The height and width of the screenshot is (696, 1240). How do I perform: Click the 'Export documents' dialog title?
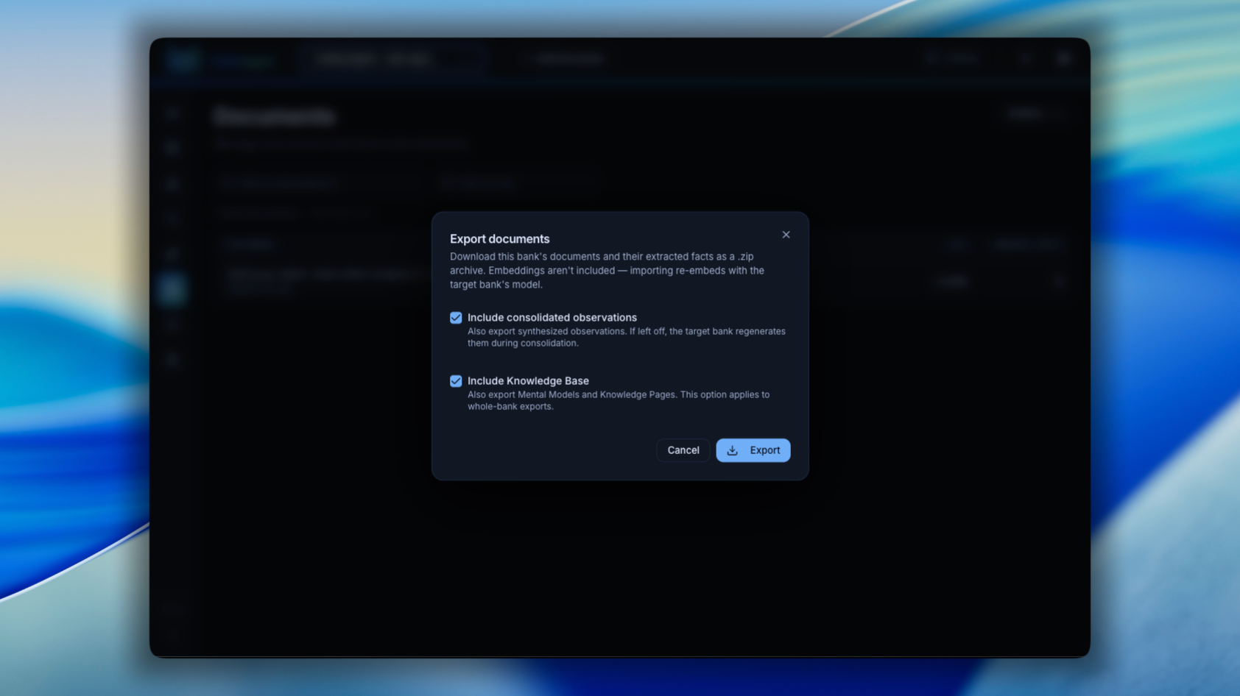coord(500,239)
